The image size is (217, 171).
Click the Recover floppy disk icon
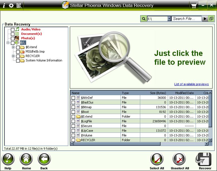[x=205, y=159]
